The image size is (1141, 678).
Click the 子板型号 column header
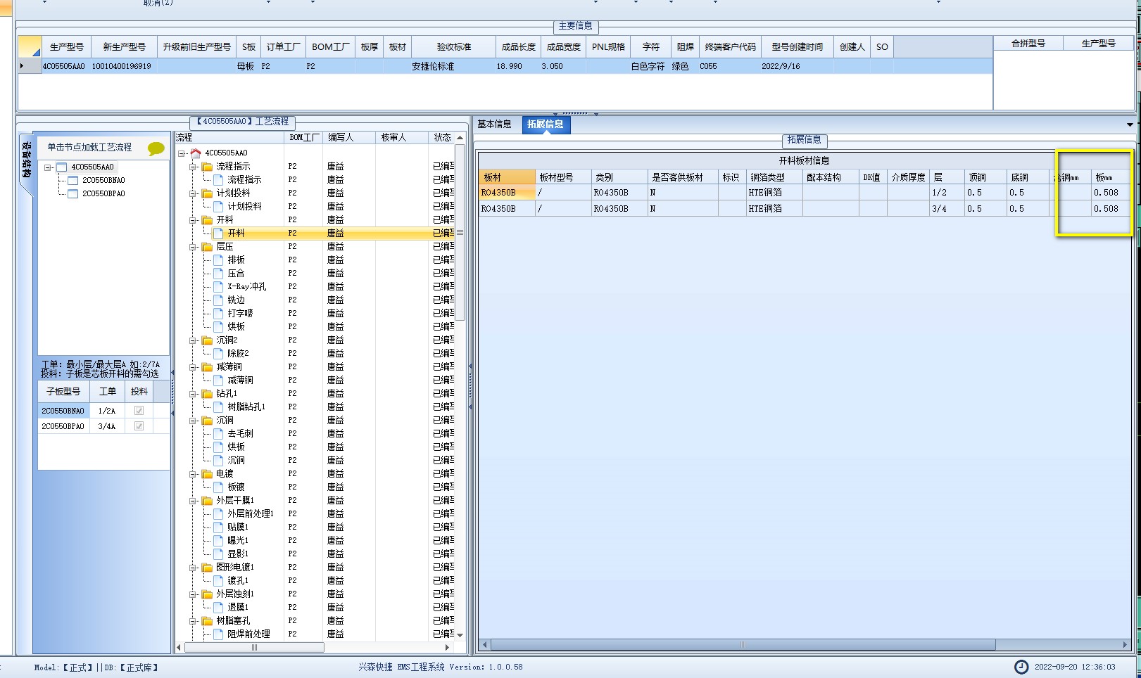pos(63,392)
